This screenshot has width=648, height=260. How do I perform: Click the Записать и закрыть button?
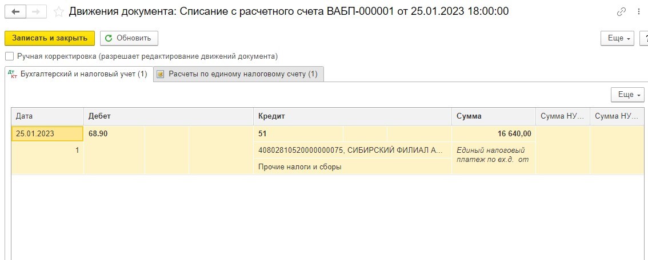50,38
